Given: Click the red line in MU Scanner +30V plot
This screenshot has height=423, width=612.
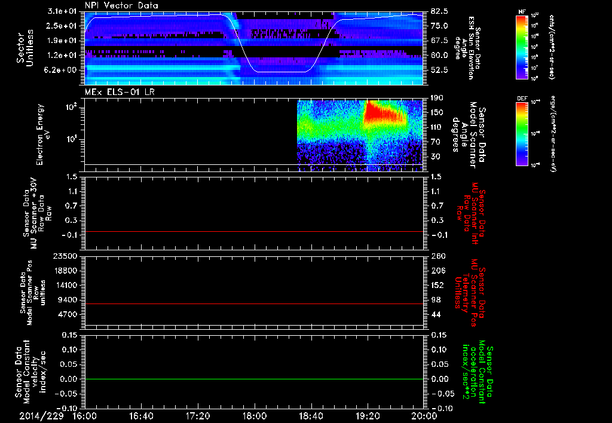Looking at the screenshot, I should pyautogui.click(x=253, y=231).
